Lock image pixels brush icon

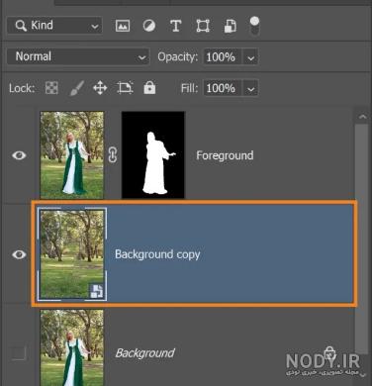click(x=77, y=88)
